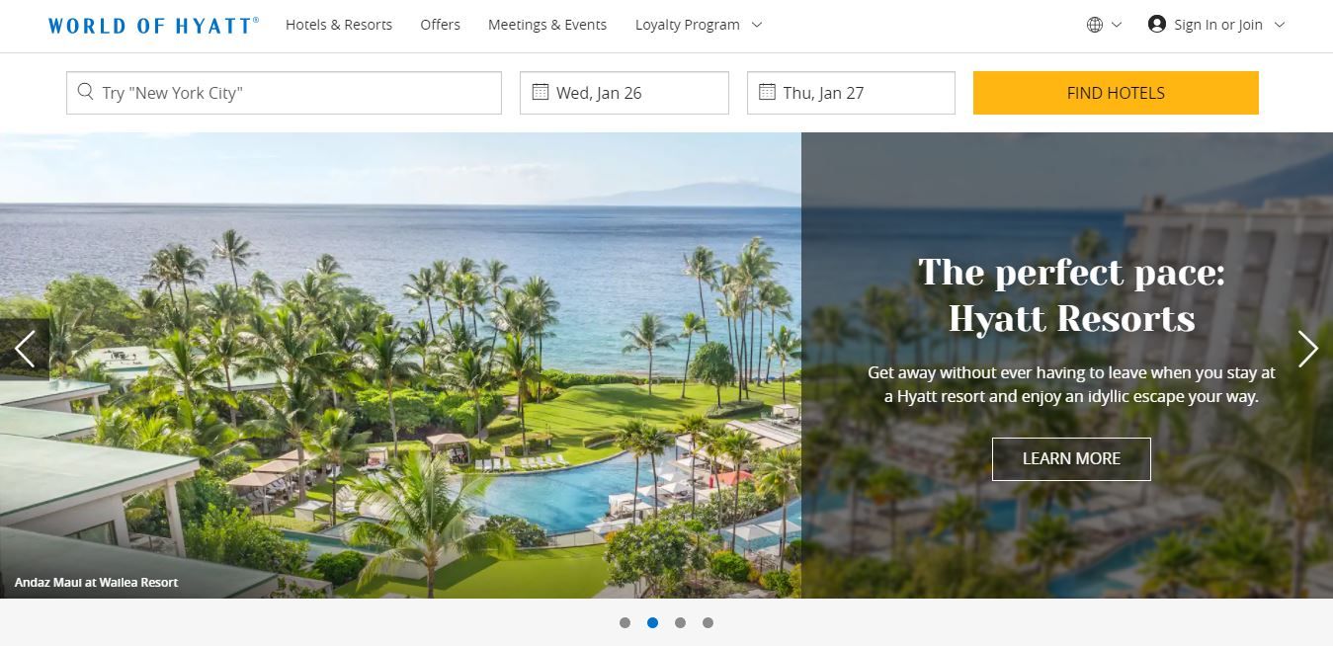
Task: Select the first carousel dot
Action: [x=625, y=622]
